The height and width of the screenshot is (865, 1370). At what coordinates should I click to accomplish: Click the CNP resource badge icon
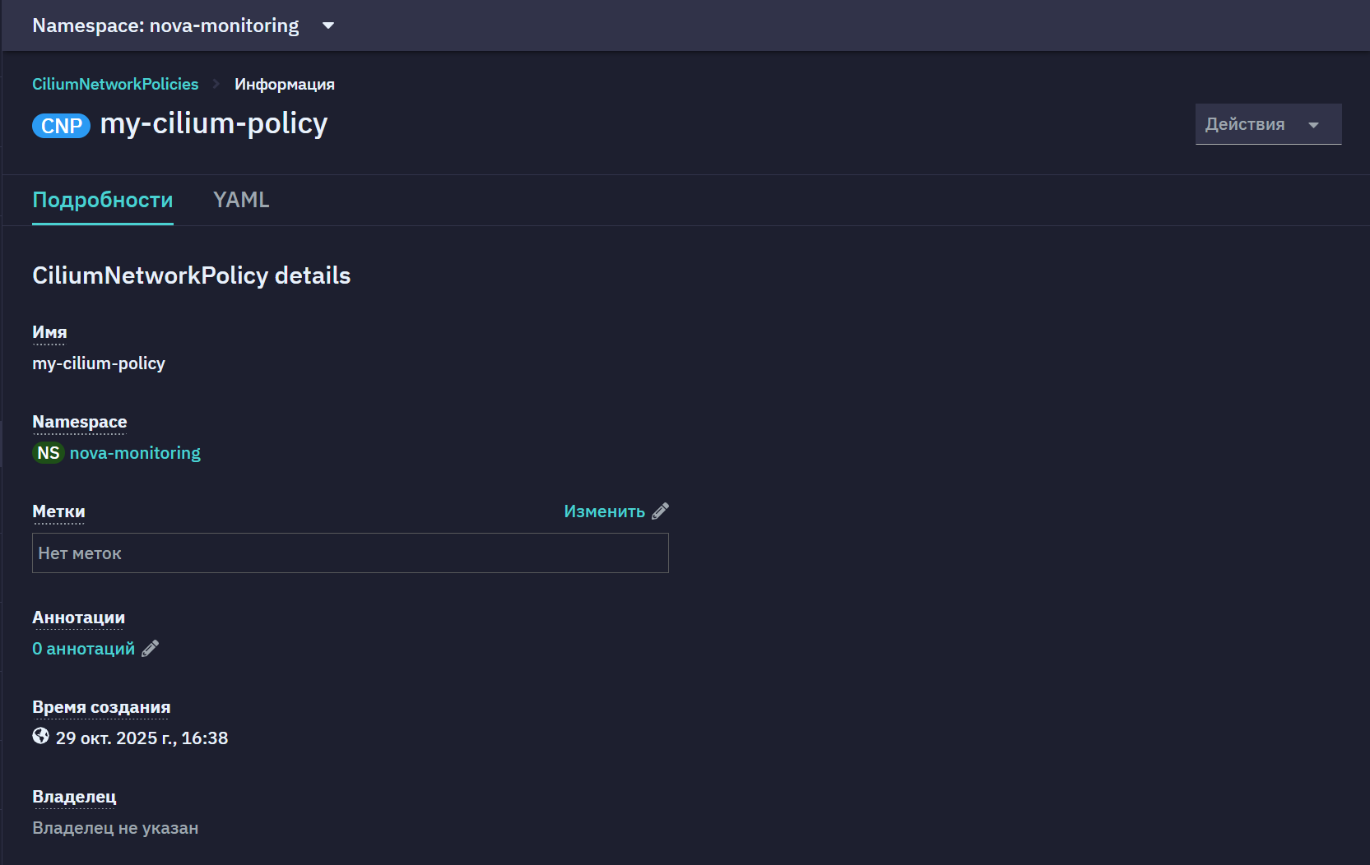[61, 126]
